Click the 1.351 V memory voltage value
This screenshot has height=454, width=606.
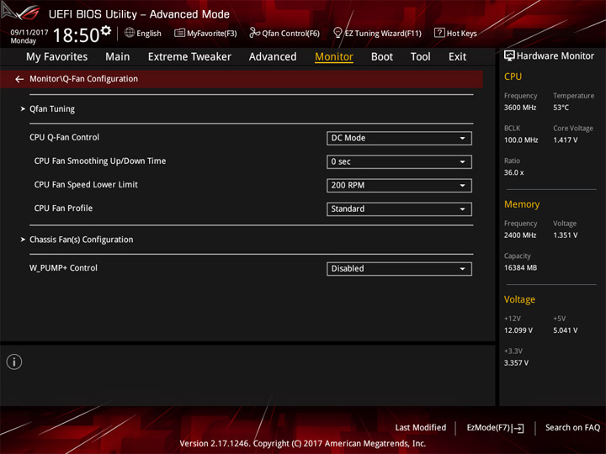pyautogui.click(x=565, y=235)
